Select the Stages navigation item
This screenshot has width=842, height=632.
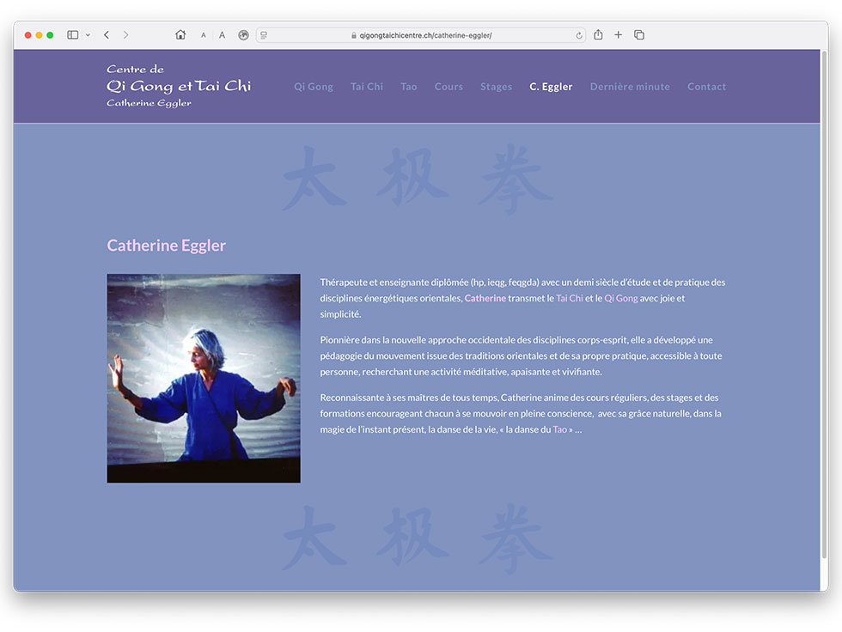tap(497, 87)
